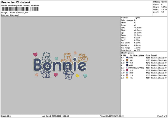Click the Brand column header

point(154,55)
